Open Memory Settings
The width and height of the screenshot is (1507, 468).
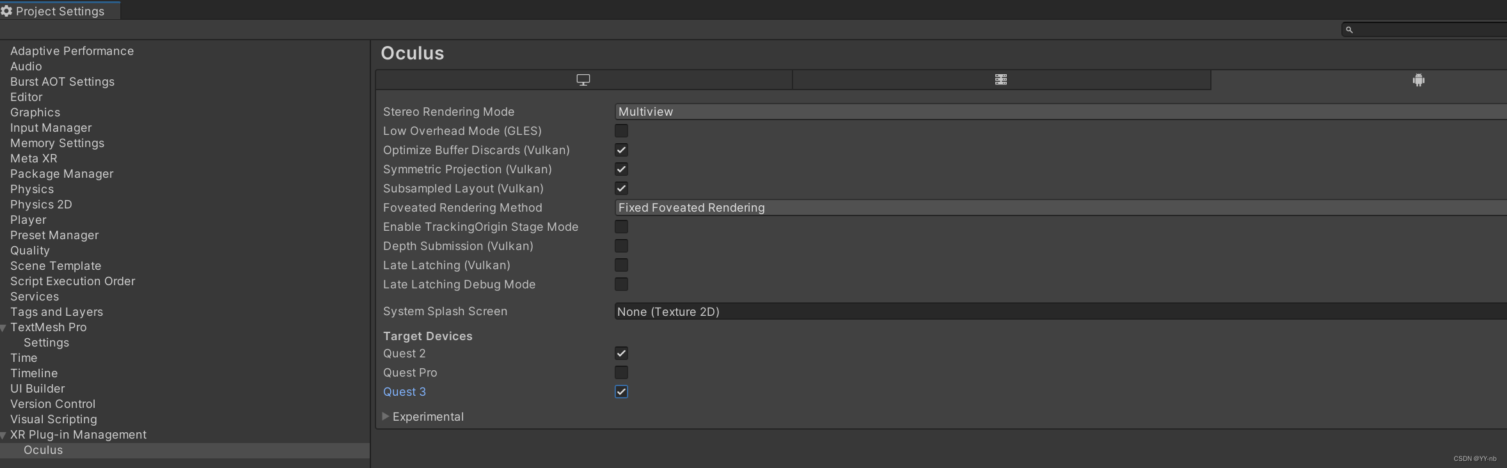tap(57, 143)
